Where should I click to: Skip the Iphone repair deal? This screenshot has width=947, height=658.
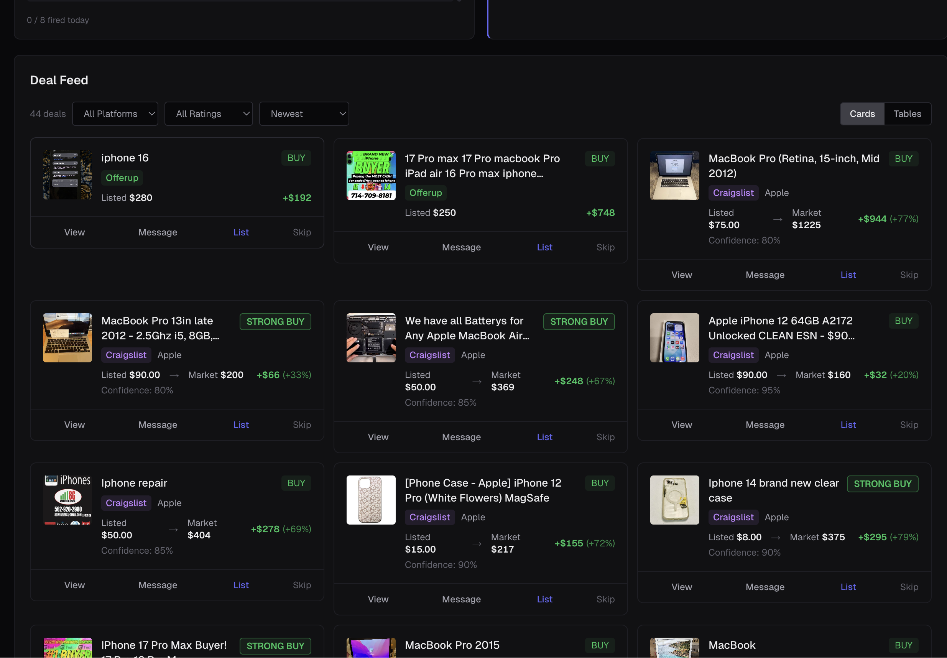tap(302, 585)
